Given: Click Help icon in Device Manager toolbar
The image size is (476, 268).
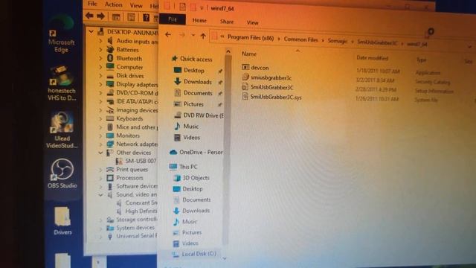Looking at the screenshot, I should 146,17.
